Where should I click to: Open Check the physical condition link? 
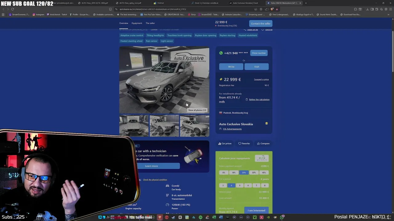(x=155, y=180)
